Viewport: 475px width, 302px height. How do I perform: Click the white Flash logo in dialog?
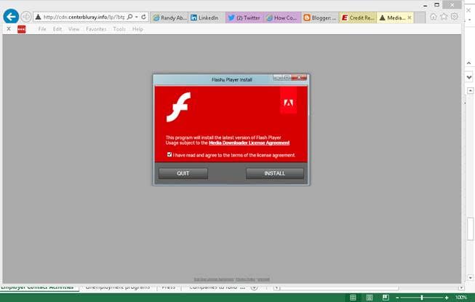(x=179, y=107)
